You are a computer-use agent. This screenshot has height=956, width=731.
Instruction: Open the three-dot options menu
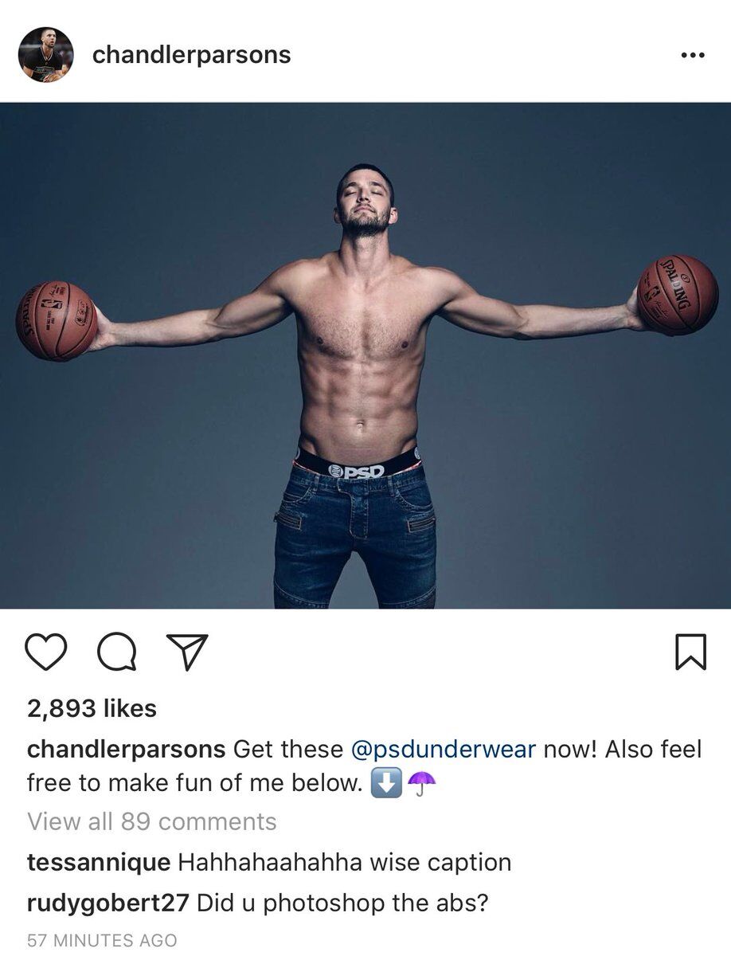point(694,55)
